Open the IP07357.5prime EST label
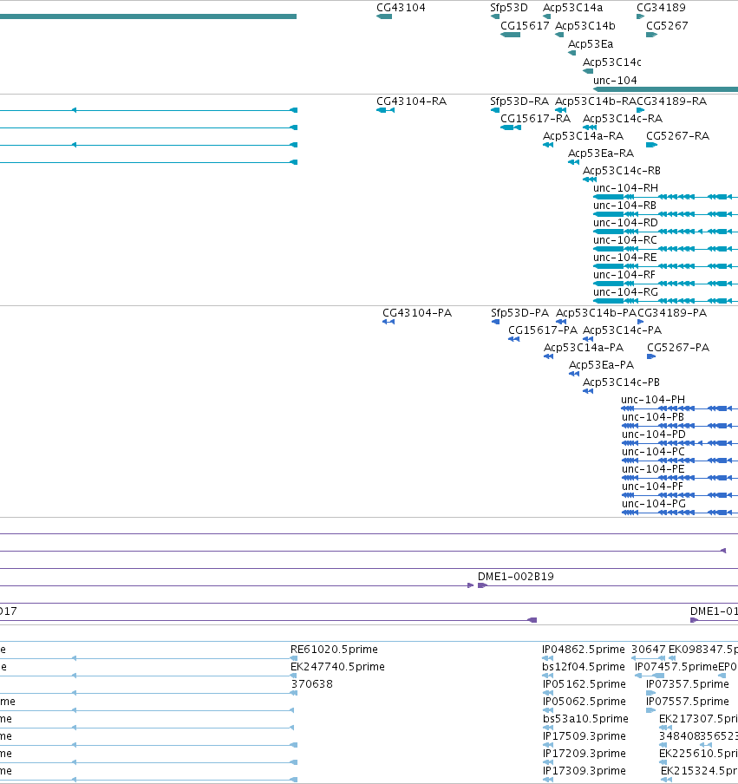 (688, 684)
